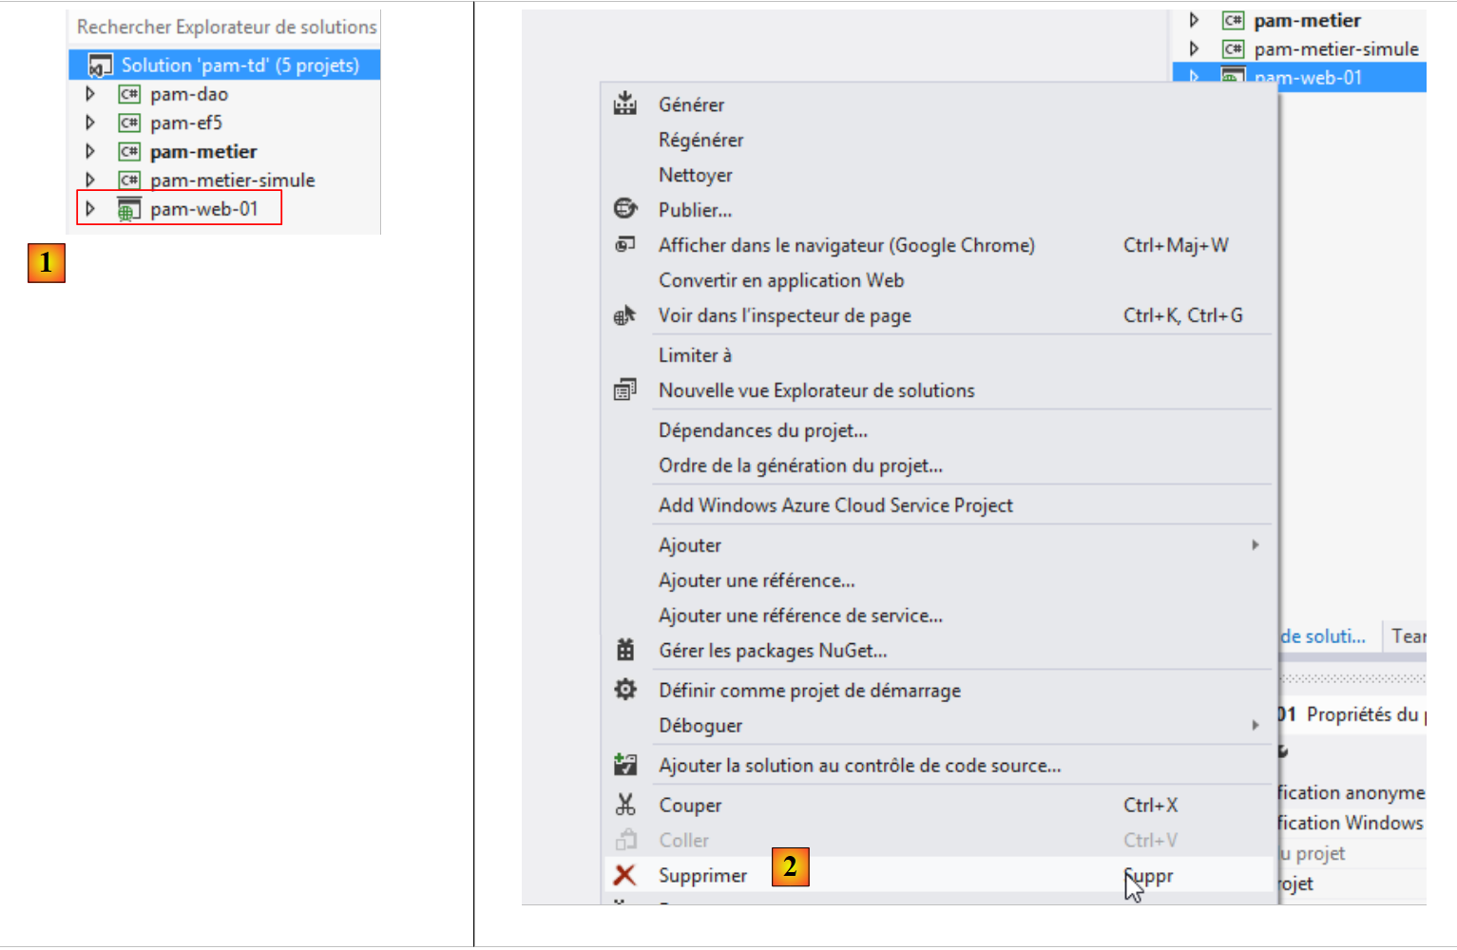
Task: Click the red X Supprimer icon
Action: point(624,875)
